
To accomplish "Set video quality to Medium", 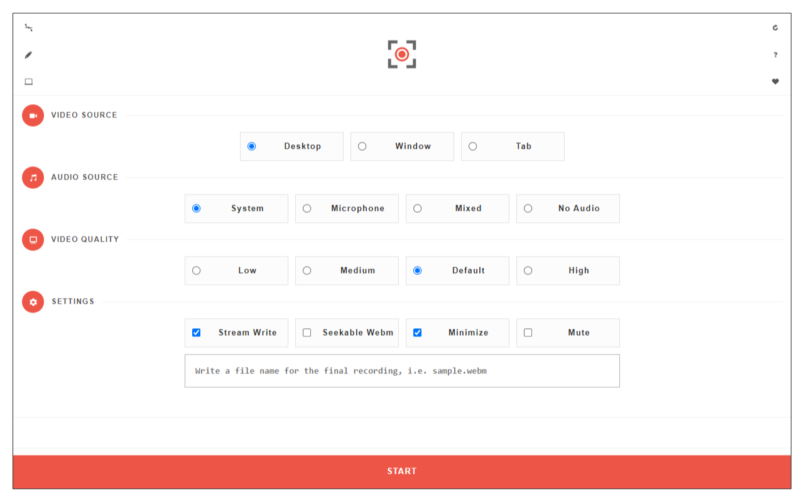I will (x=347, y=270).
